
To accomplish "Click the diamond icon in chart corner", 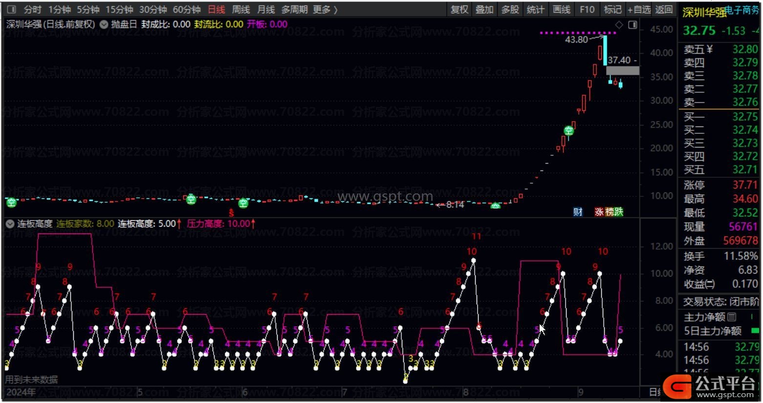I will click(619, 24).
